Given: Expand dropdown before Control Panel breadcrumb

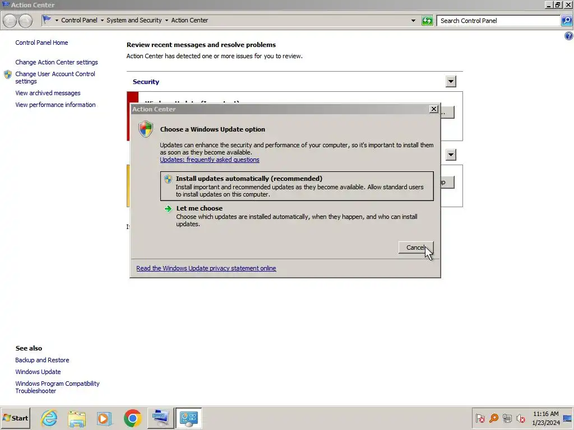Looking at the screenshot, I should [x=57, y=21].
